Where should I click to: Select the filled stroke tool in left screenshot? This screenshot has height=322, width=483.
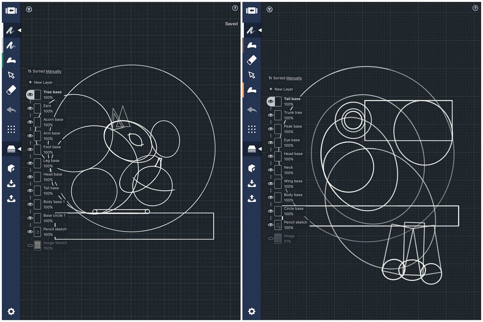point(11,60)
